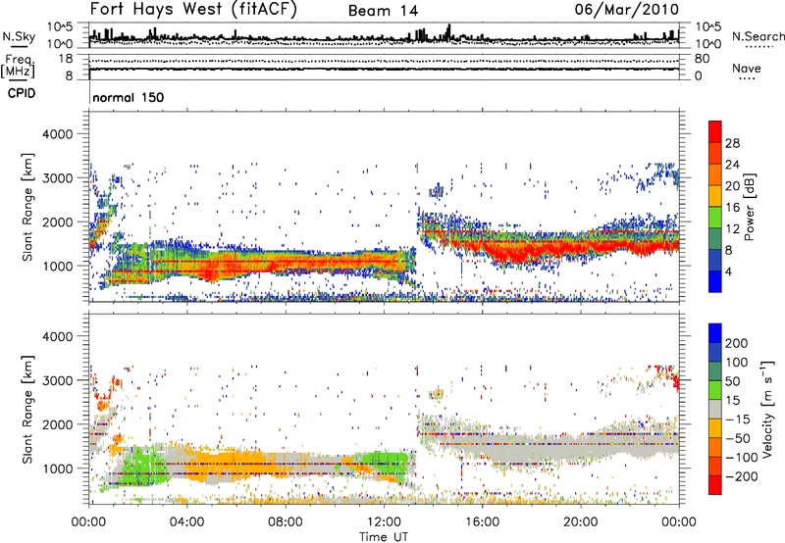Viewport: 785px width, 543px height.
Task: Click the "-50" Velocity colorbar label
Action: coord(738,438)
